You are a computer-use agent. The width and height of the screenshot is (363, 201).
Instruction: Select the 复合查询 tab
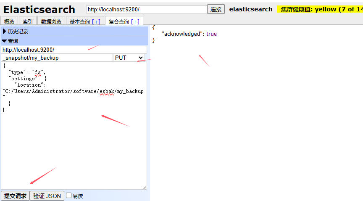tap(119, 21)
